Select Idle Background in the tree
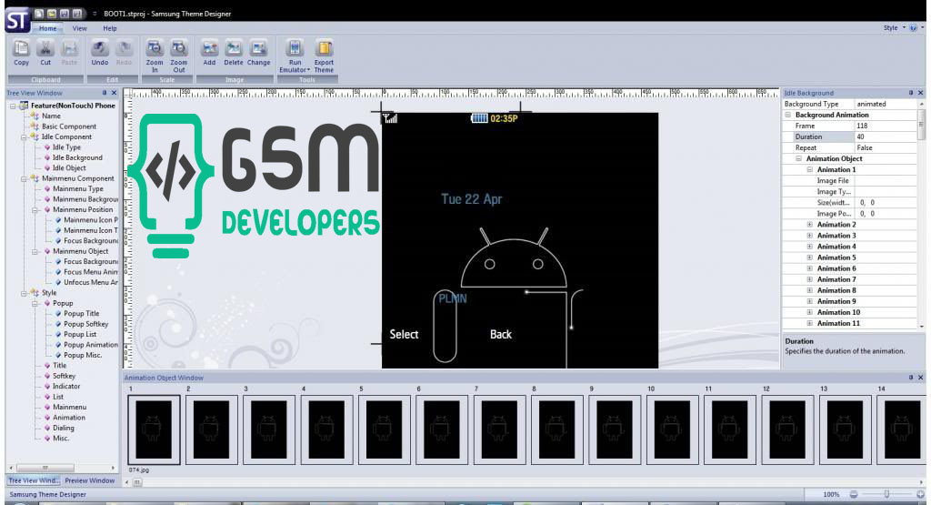This screenshot has width=931, height=505. 77,158
